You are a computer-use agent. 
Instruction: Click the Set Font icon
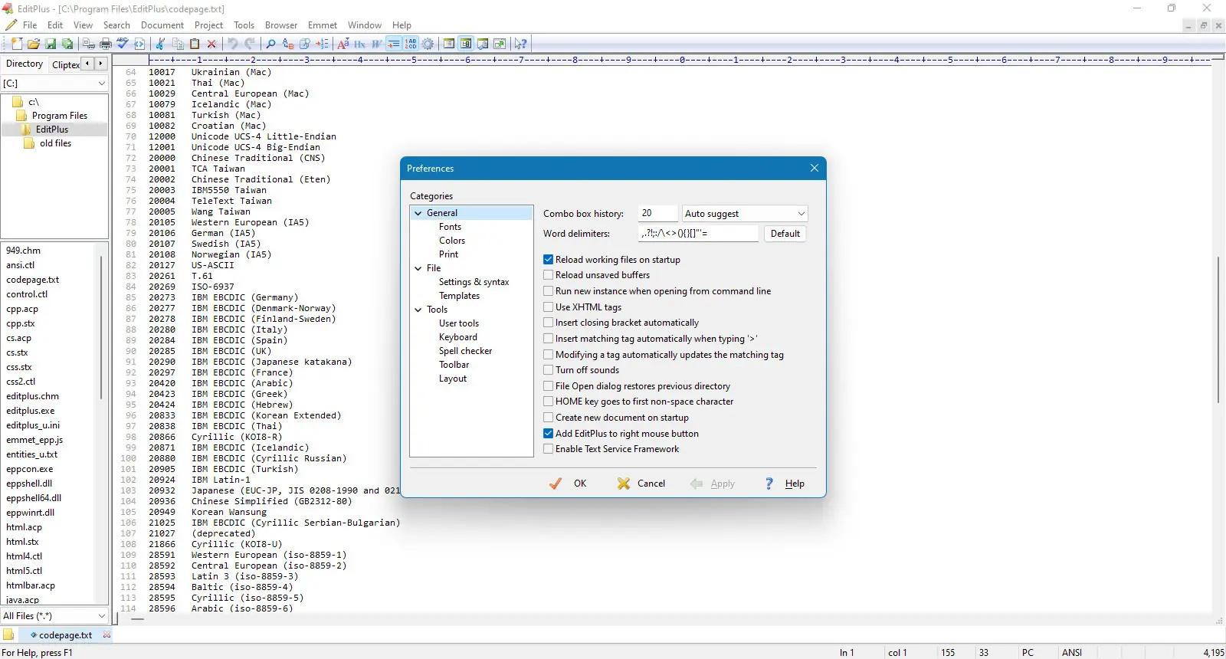point(343,44)
